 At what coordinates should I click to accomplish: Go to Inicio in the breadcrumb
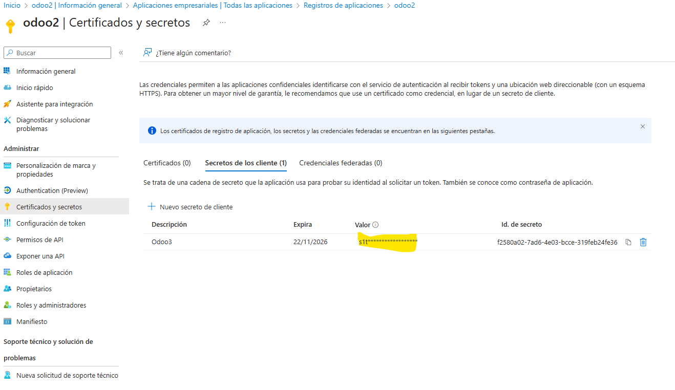12,5
